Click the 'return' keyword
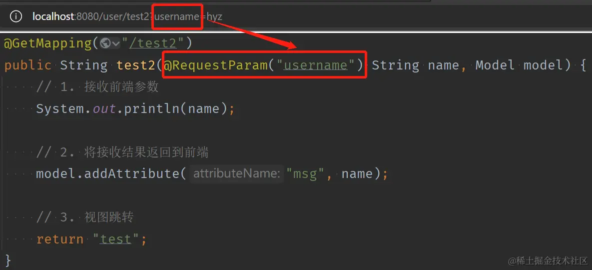The height and width of the screenshot is (270, 592). (x=59, y=239)
